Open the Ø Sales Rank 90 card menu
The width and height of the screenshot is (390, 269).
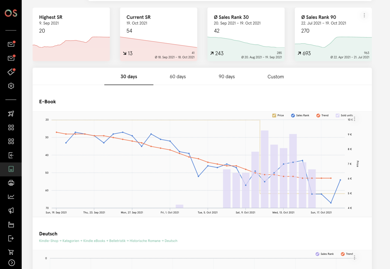(364, 15)
